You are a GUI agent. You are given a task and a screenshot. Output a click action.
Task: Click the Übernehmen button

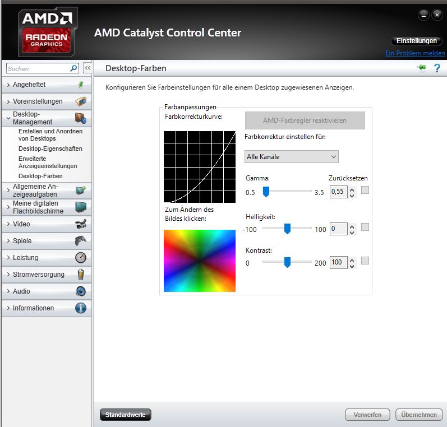419,415
